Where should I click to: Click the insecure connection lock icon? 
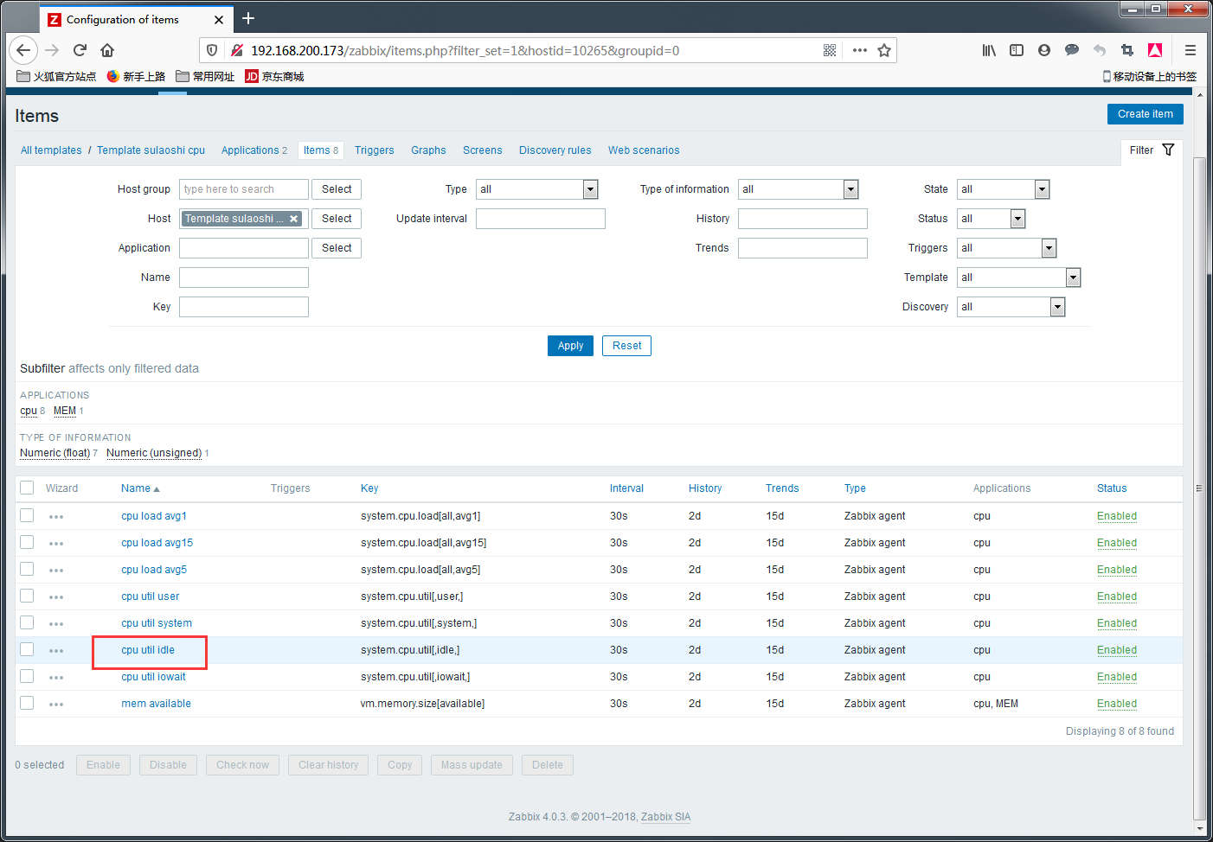(x=236, y=50)
